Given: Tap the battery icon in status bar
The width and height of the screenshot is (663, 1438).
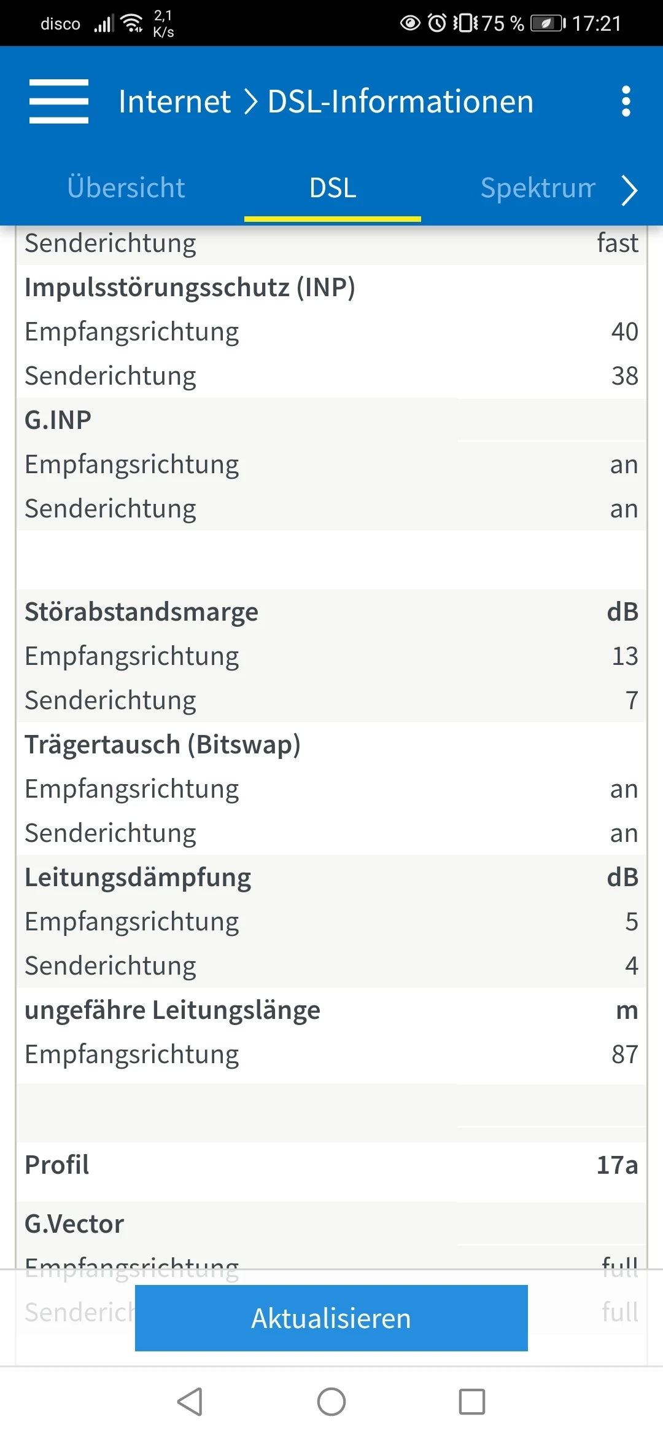Looking at the screenshot, I should pos(548,23).
